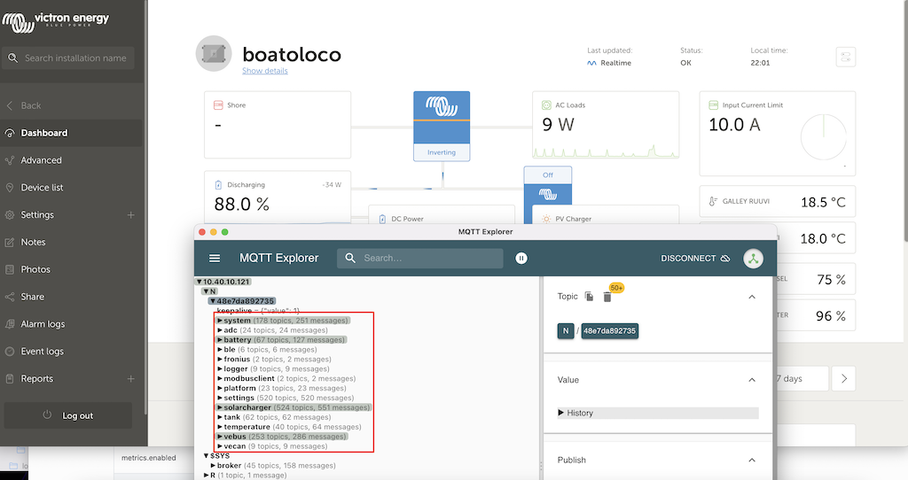Expand the settings topic node
The width and height of the screenshot is (908, 480).
click(x=220, y=398)
